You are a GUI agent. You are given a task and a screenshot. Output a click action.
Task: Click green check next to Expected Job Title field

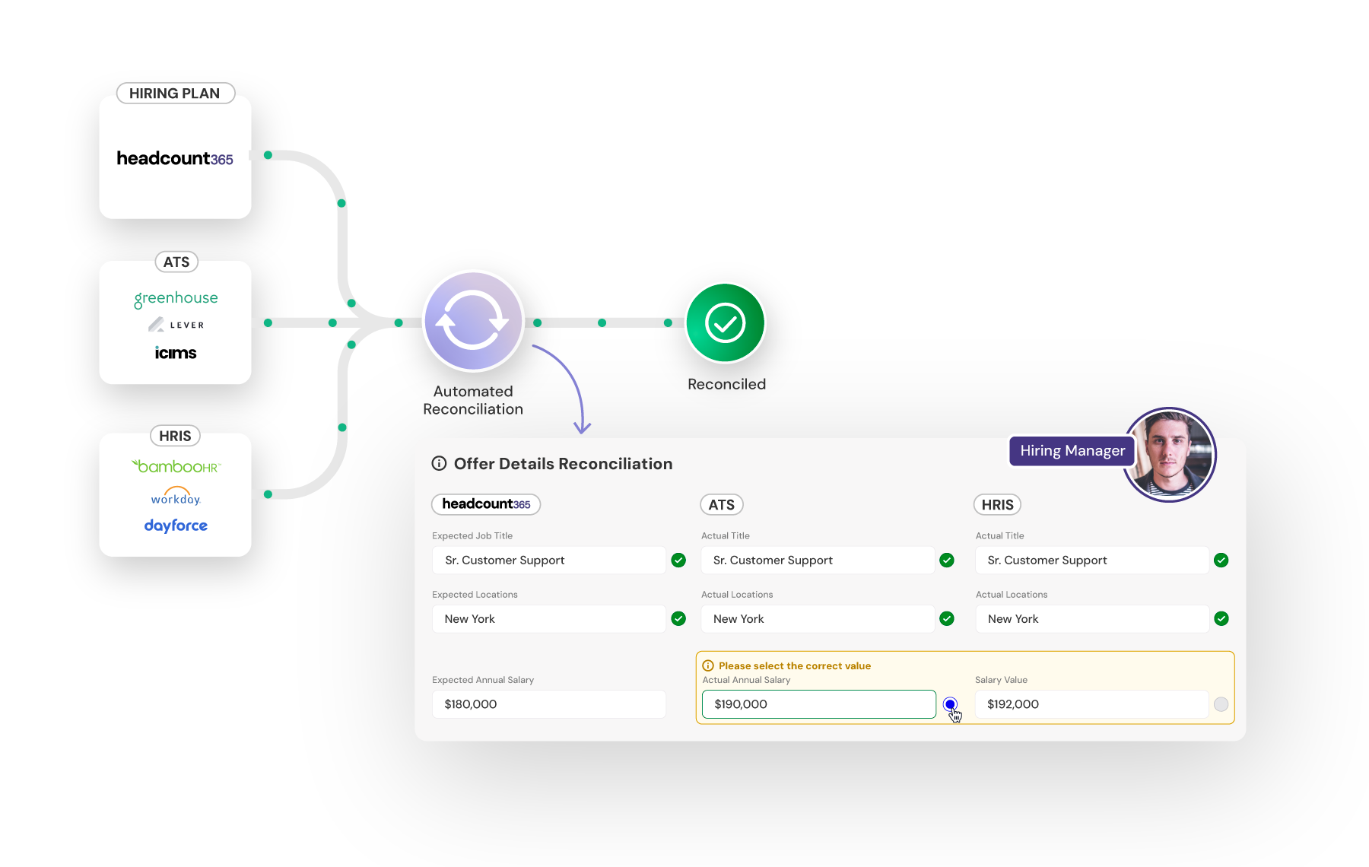tap(679, 561)
